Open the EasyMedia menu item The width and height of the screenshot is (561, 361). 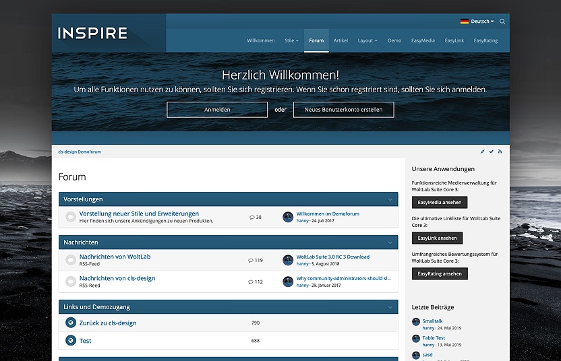tap(423, 40)
